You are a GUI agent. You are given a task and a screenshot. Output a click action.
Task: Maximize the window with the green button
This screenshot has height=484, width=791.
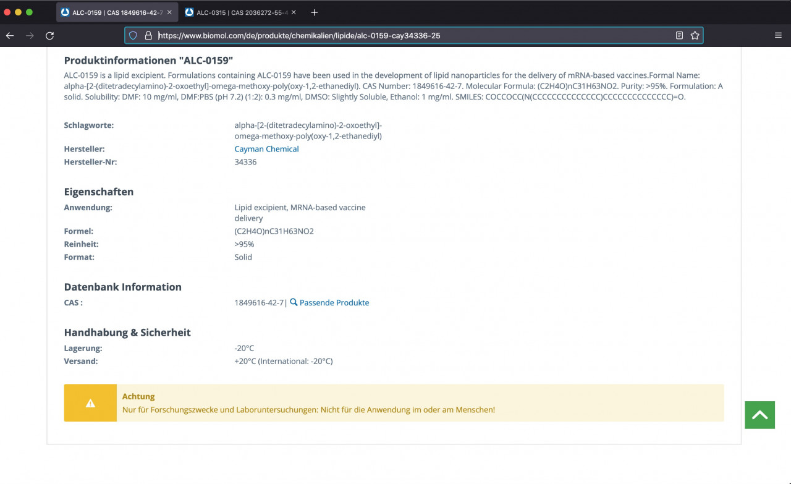point(29,12)
